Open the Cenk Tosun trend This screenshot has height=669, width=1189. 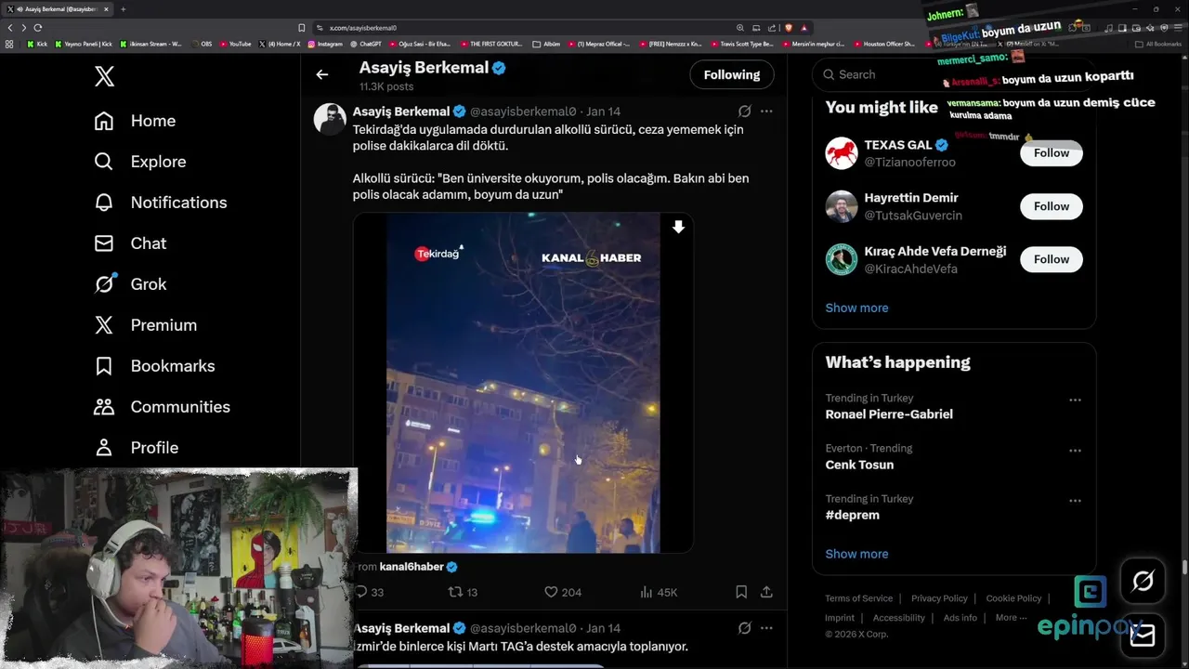pyautogui.click(x=859, y=465)
